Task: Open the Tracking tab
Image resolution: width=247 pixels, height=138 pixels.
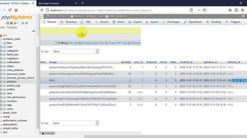Action: (x=214, y=22)
